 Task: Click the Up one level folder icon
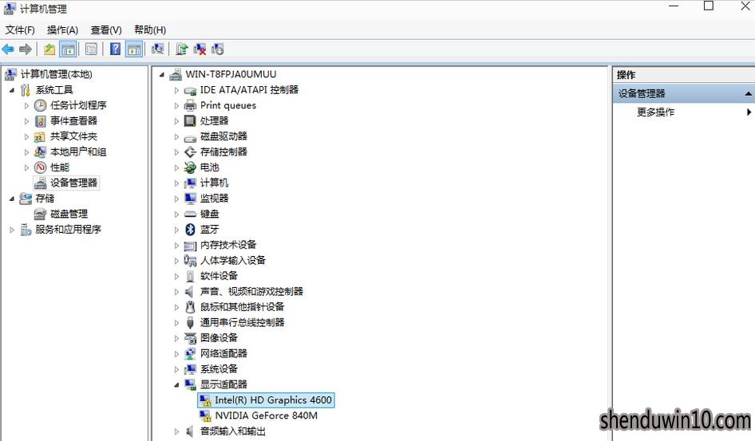pos(49,49)
